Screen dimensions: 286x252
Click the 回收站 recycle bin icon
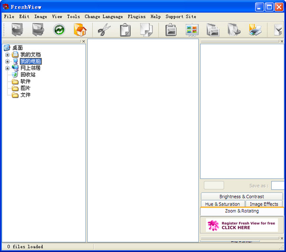click(x=15, y=75)
